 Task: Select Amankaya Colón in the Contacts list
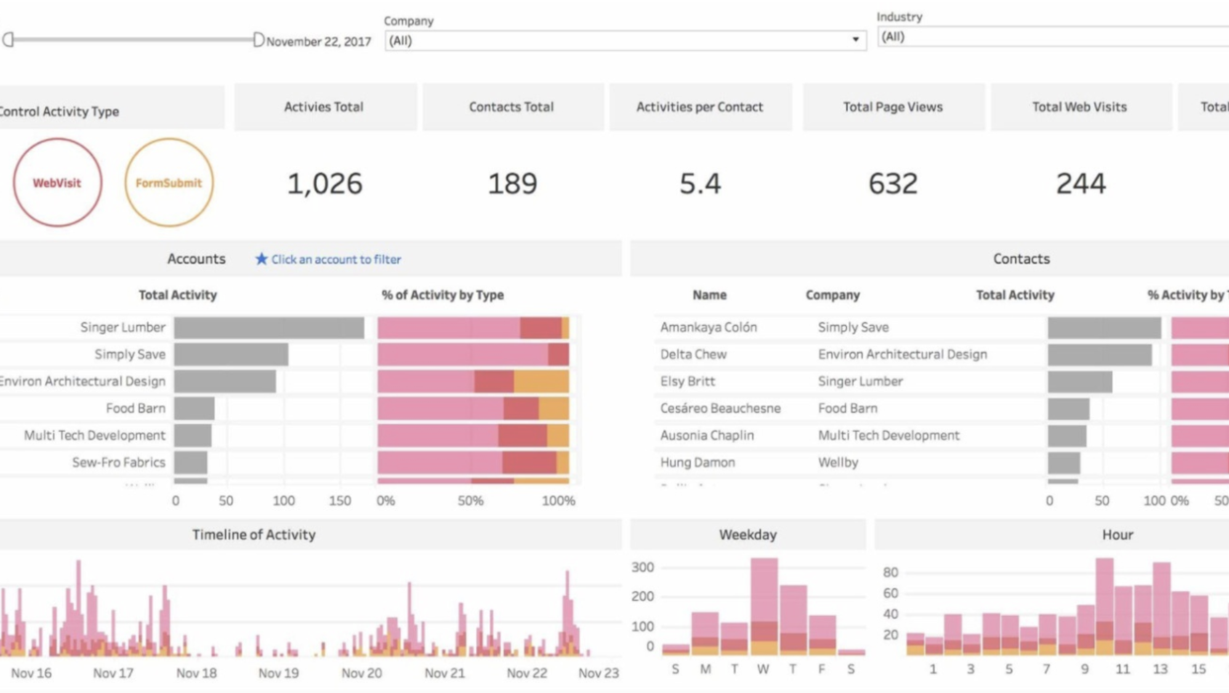point(708,327)
